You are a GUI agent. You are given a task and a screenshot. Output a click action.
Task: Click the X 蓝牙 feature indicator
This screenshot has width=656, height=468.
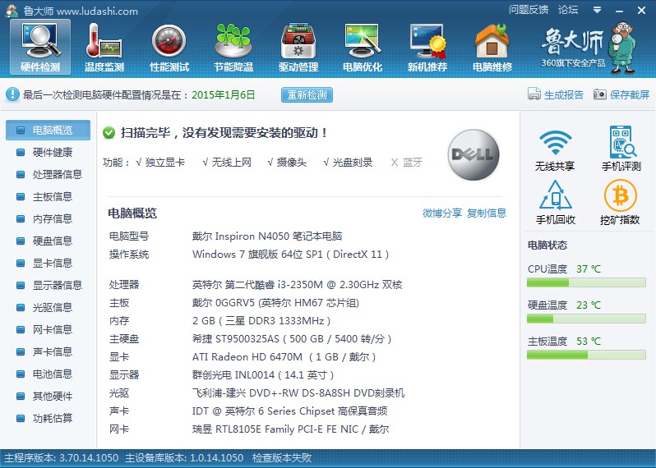407,162
